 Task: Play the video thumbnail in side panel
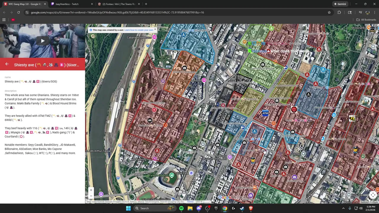pos(43,41)
